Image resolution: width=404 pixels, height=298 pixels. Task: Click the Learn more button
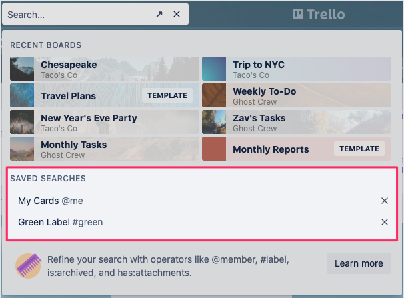(x=359, y=263)
